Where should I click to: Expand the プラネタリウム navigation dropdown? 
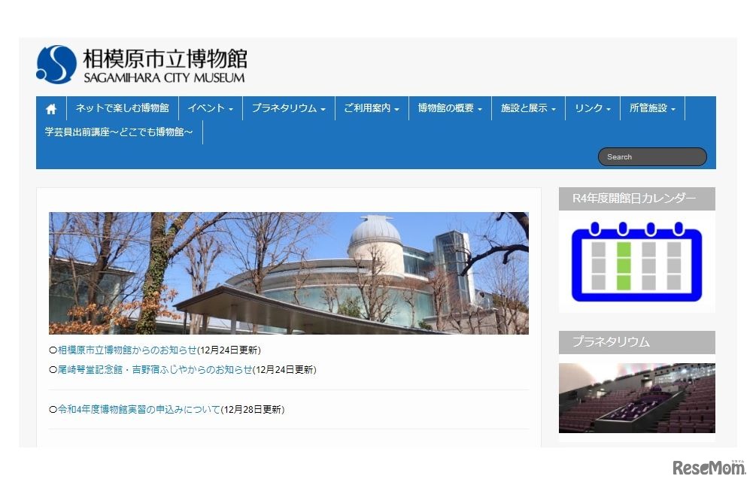pos(288,108)
